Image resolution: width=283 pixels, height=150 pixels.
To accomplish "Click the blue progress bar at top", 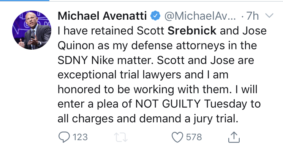I will tap(25, 0).
